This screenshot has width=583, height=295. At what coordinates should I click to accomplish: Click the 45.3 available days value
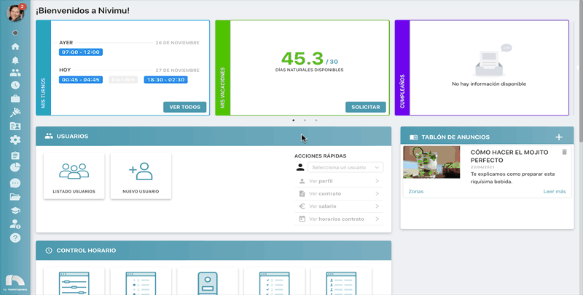[302, 58]
